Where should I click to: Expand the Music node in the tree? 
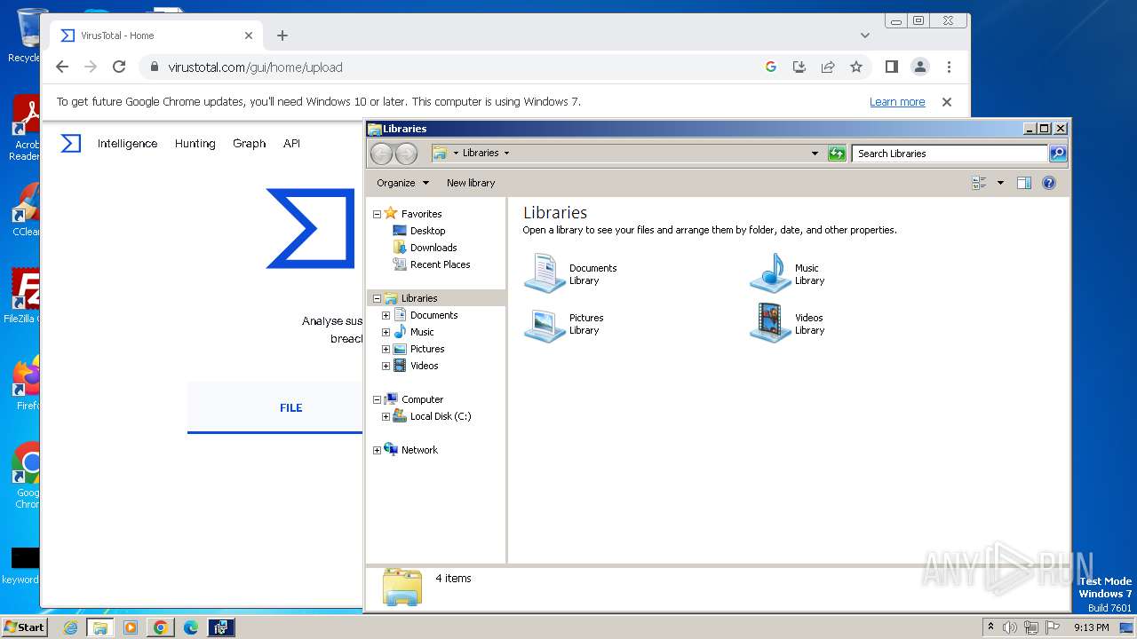(386, 332)
